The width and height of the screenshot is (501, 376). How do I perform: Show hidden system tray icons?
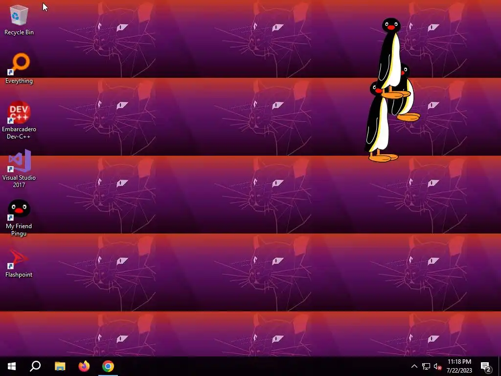pos(414,366)
